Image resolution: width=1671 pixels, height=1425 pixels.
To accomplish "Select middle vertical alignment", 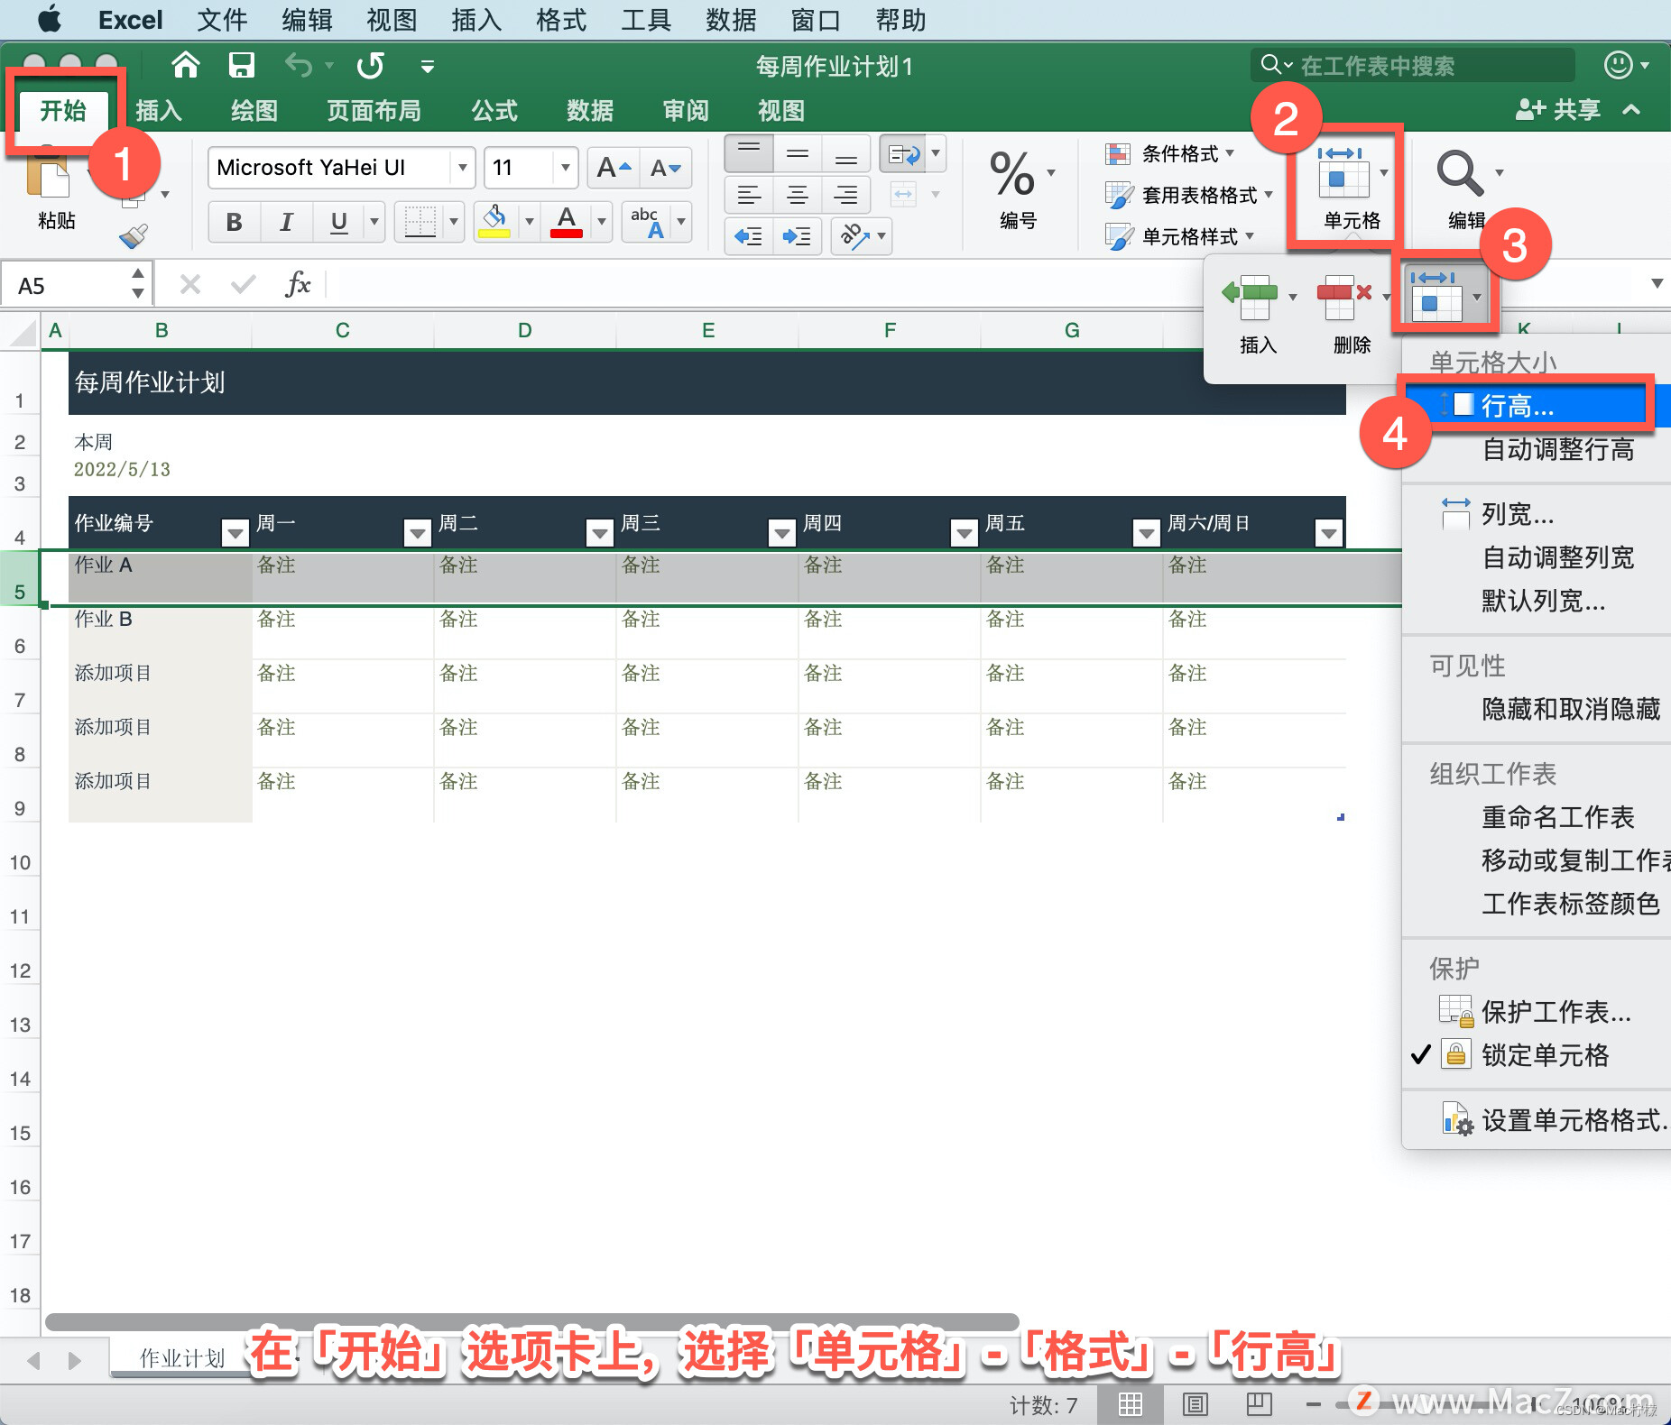I will click(x=798, y=155).
